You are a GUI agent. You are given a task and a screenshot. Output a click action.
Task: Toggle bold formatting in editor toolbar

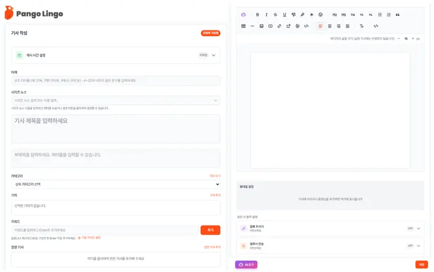point(258,15)
